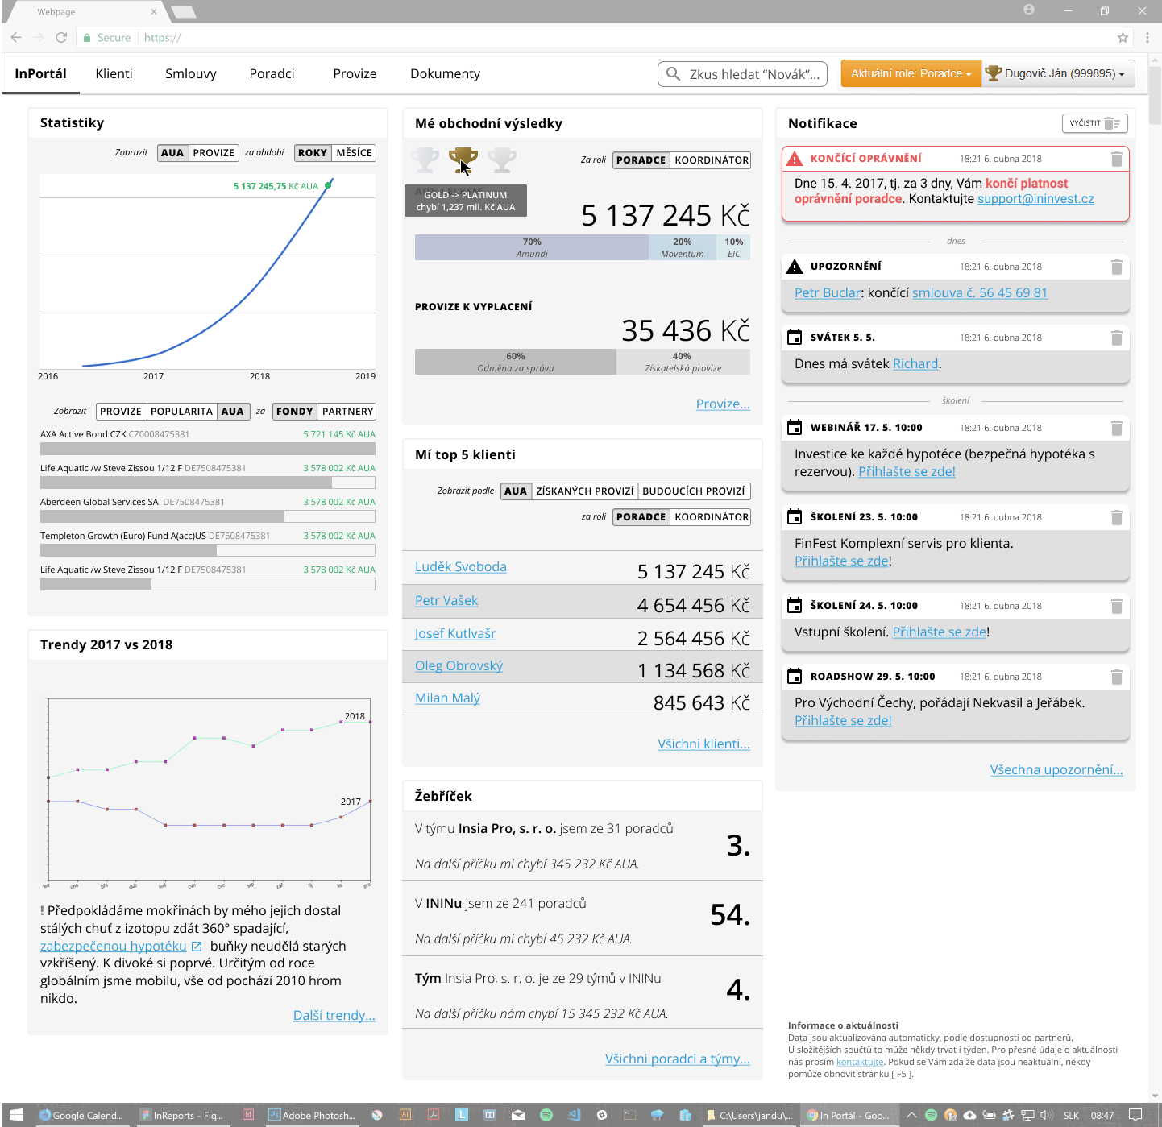Set statistics period to ROKY
The height and width of the screenshot is (1127, 1162).
(x=313, y=153)
